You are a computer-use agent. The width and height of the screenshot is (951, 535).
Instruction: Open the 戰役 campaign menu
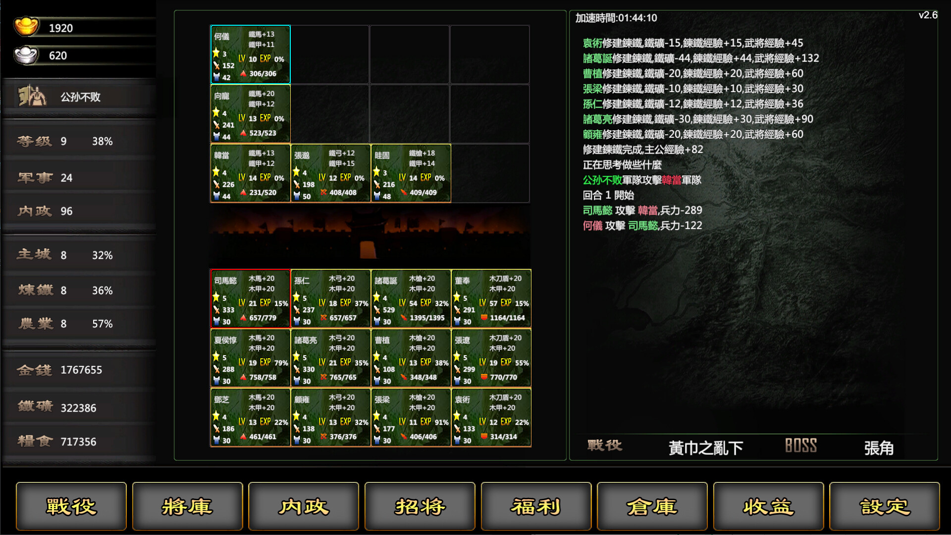point(71,506)
